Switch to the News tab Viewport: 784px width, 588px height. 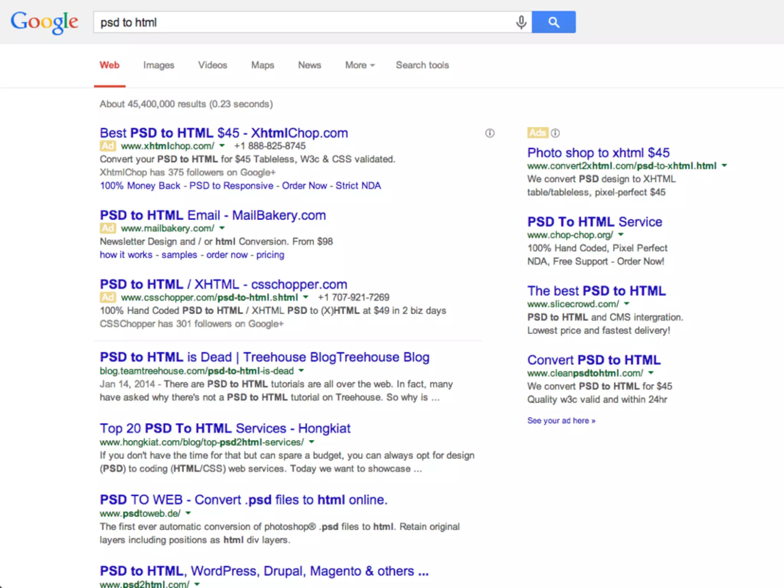click(309, 65)
